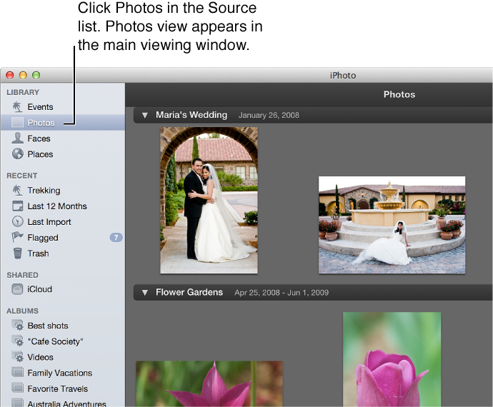Select the bride and groom archway photo
This screenshot has width=493, height=407.
[x=209, y=200]
